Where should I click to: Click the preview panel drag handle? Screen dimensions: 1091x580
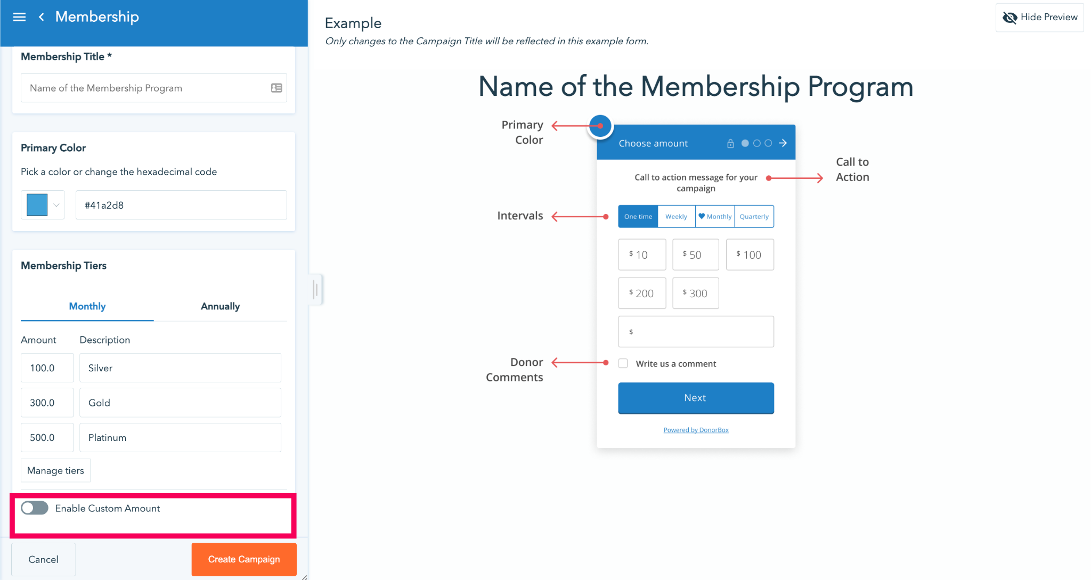[316, 290]
